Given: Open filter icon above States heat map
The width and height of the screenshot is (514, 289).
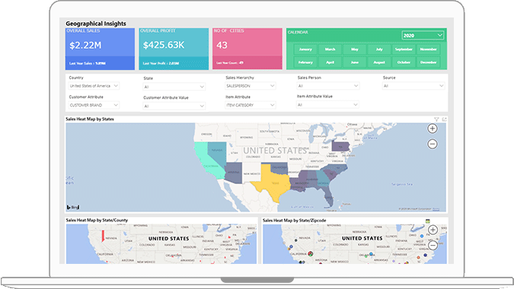Looking at the screenshot, I should pyautogui.click(x=436, y=119).
